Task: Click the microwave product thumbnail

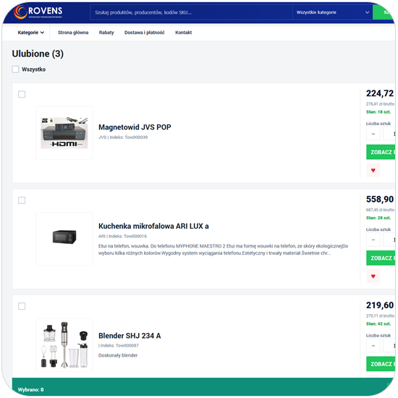Action: click(64, 239)
